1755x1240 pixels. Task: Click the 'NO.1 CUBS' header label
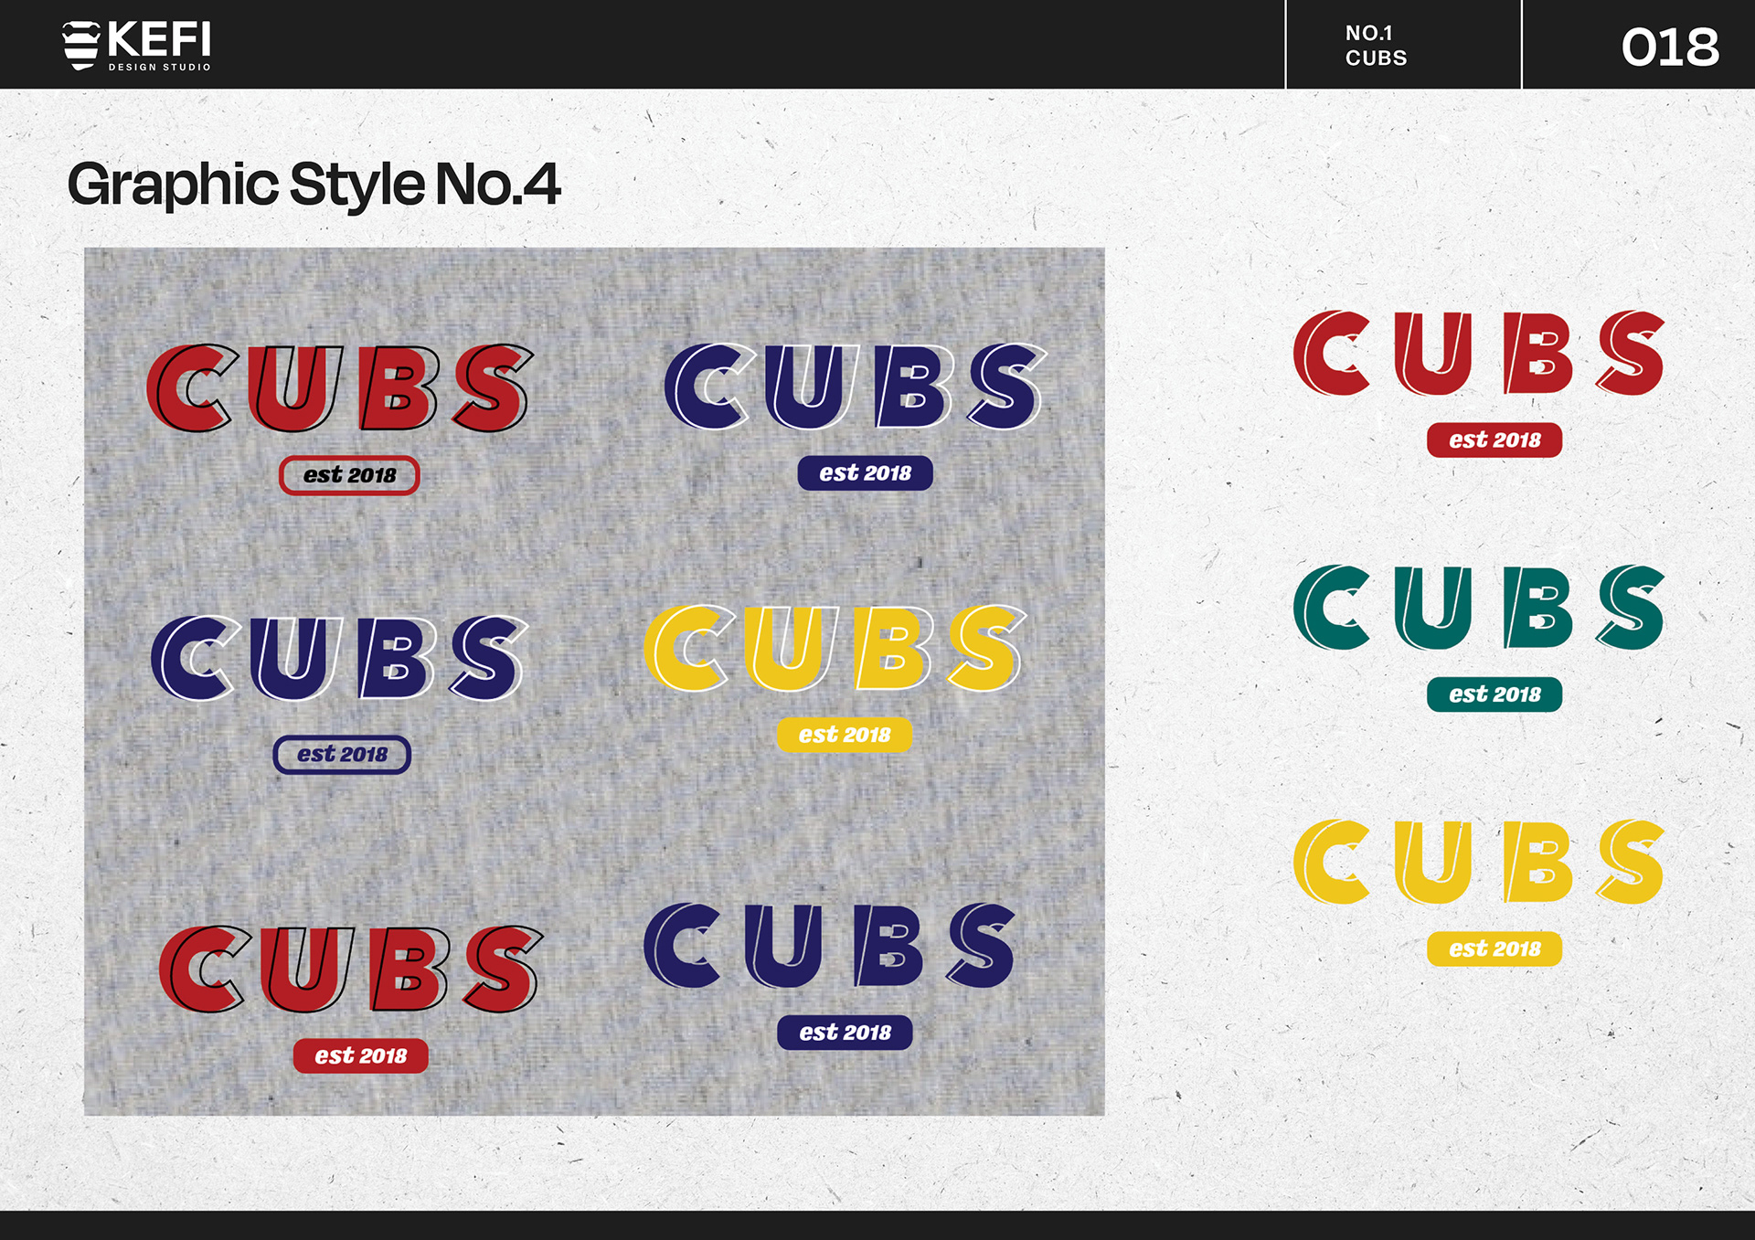(1376, 46)
